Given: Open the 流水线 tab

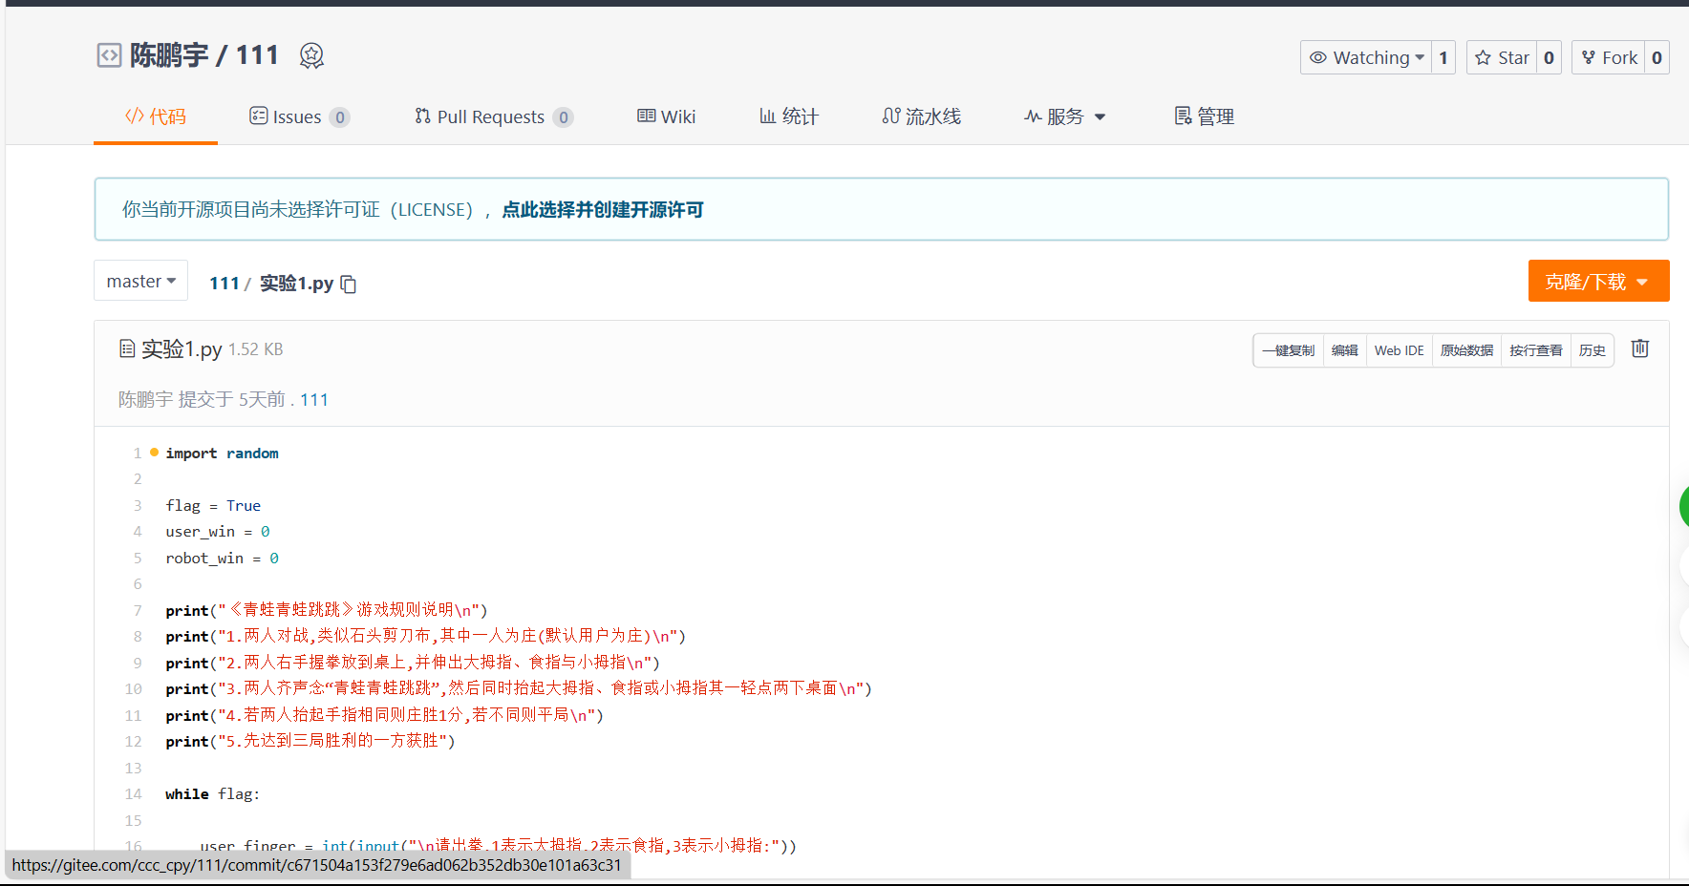Looking at the screenshot, I should [x=922, y=116].
